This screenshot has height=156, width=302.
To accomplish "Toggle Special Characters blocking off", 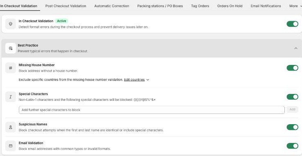I will click(x=292, y=97).
